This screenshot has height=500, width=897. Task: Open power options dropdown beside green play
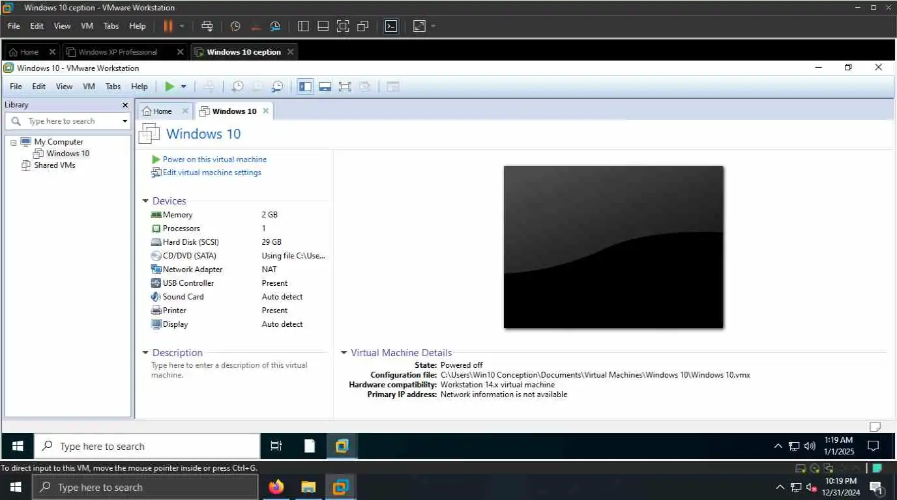coord(184,87)
